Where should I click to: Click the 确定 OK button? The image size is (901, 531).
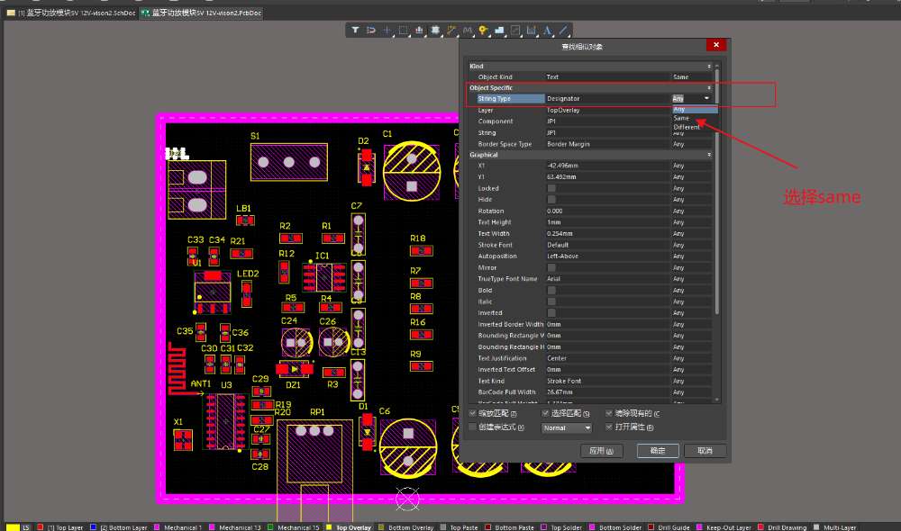click(658, 451)
